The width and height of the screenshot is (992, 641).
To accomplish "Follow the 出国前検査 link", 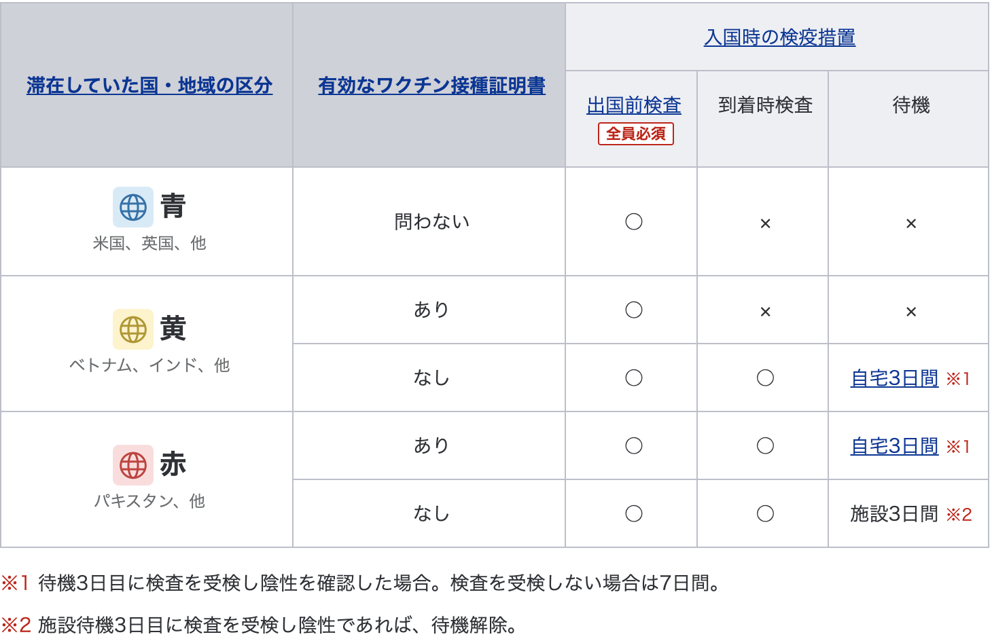I will pos(634,105).
